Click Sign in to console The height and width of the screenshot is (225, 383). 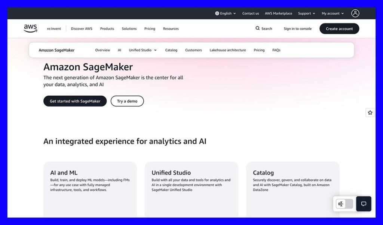[x=297, y=28]
